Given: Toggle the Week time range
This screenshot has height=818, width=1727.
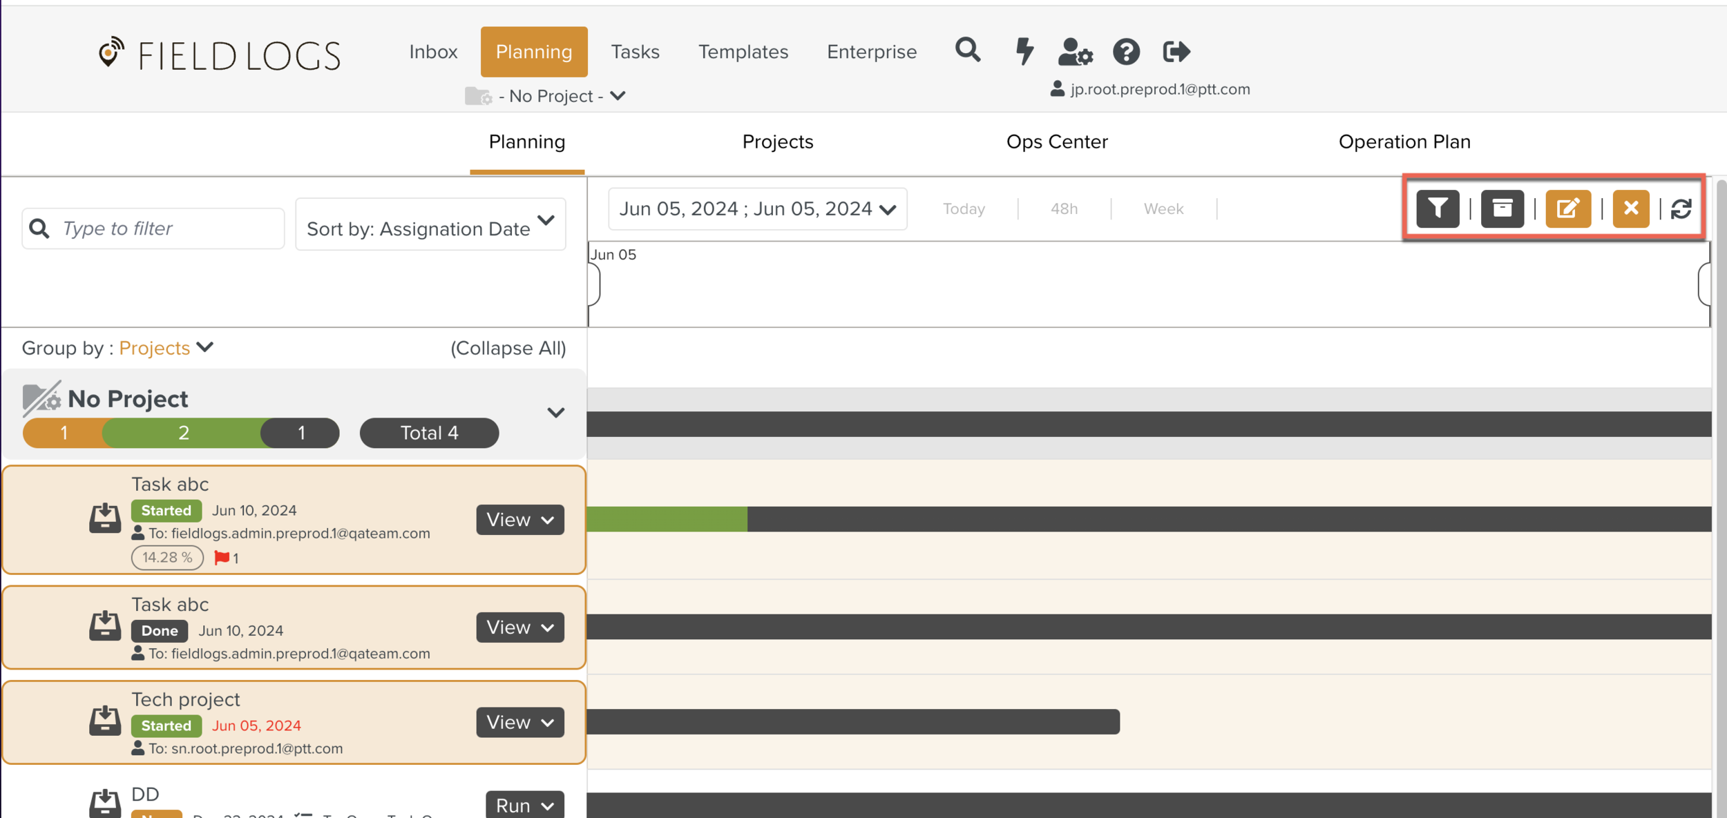Looking at the screenshot, I should (1163, 208).
